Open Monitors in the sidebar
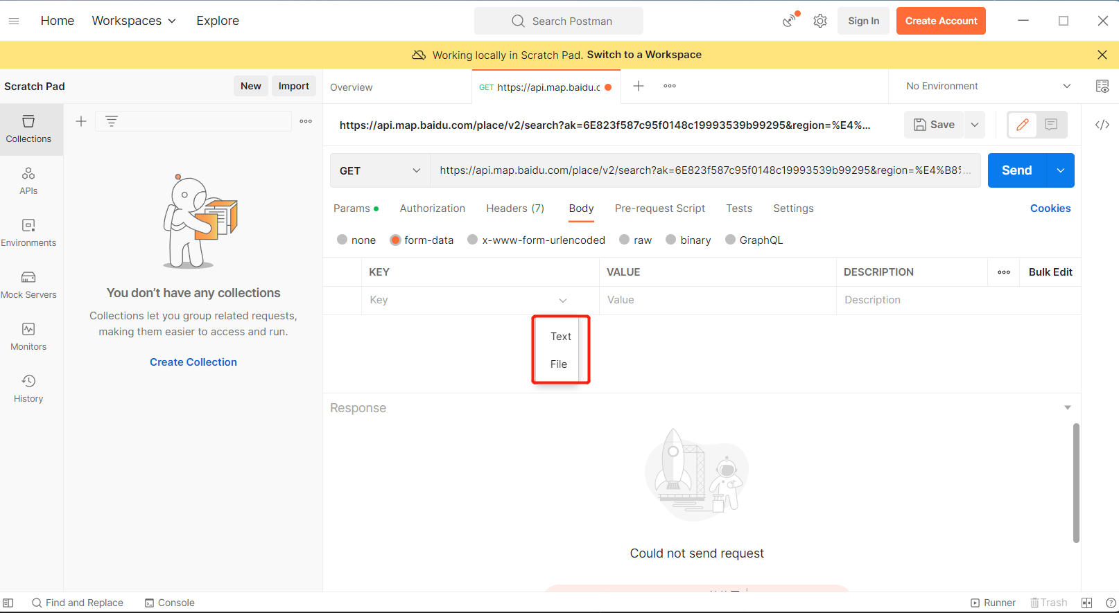Image resolution: width=1119 pixels, height=613 pixels. (x=28, y=337)
